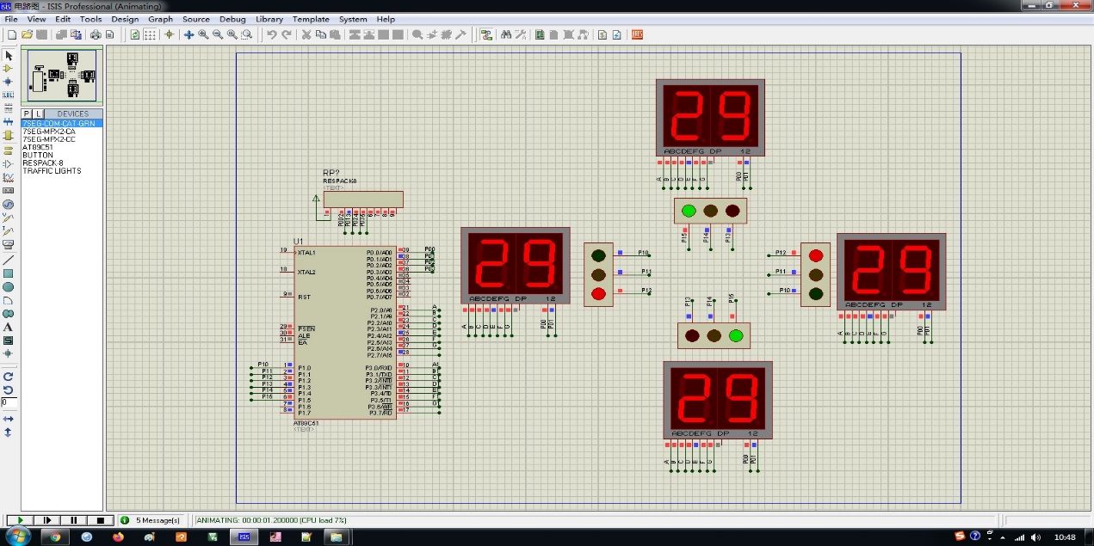The image size is (1094, 546).
Task: Open the 5 Message(s) log
Action: [152, 520]
